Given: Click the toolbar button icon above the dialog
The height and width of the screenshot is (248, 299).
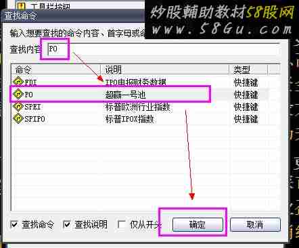Looking at the screenshot, I should coord(22,6).
